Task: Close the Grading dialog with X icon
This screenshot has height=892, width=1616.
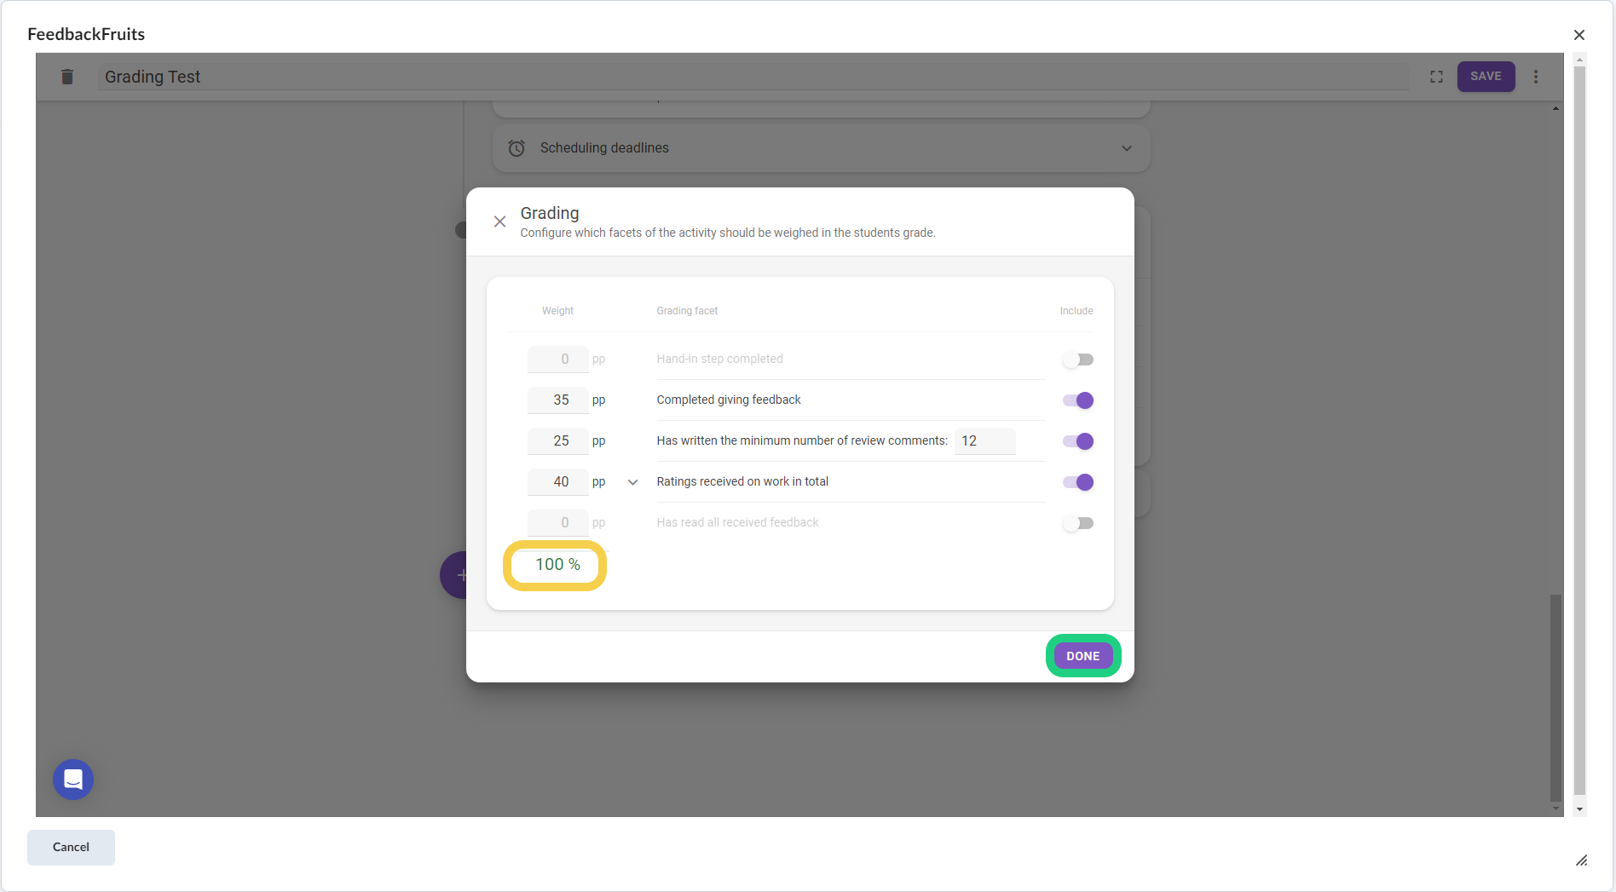Action: 500,222
